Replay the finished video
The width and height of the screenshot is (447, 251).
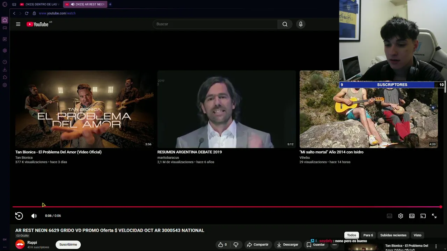[x=19, y=216]
